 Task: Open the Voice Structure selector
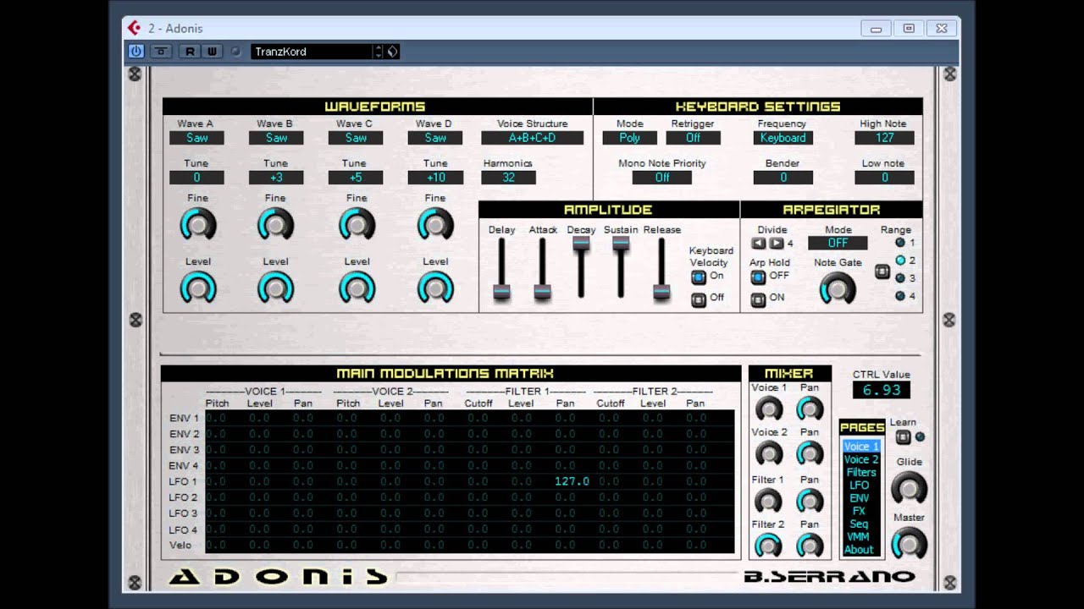coord(532,138)
